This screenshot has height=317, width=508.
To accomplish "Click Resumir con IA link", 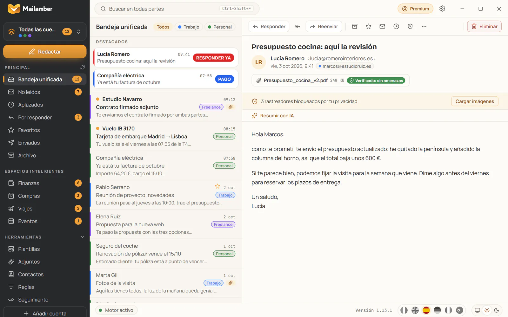I will coord(273,116).
